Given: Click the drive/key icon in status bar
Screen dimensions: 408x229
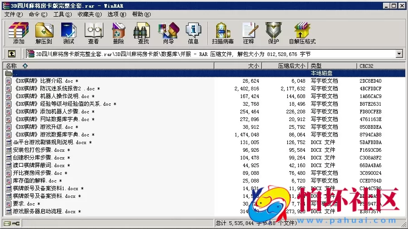Looking at the screenshot, I should tap(12, 223).
